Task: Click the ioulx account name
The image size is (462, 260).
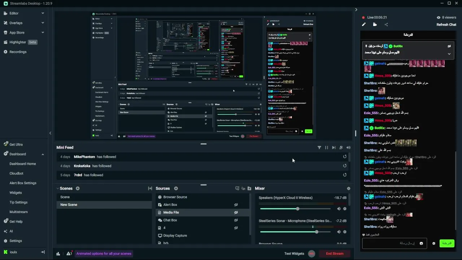Action: [13, 252]
